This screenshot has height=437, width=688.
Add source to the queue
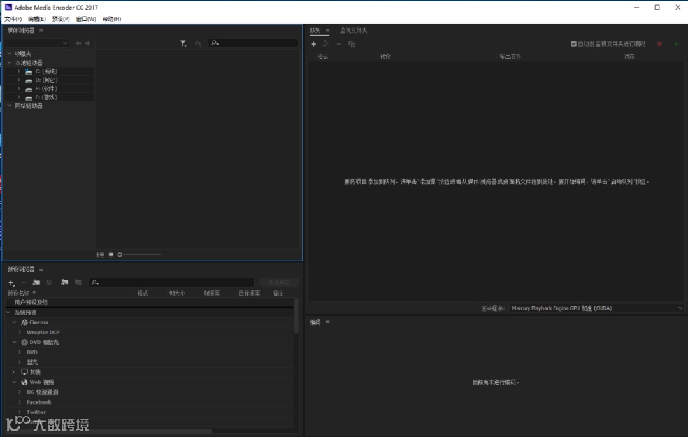click(313, 44)
